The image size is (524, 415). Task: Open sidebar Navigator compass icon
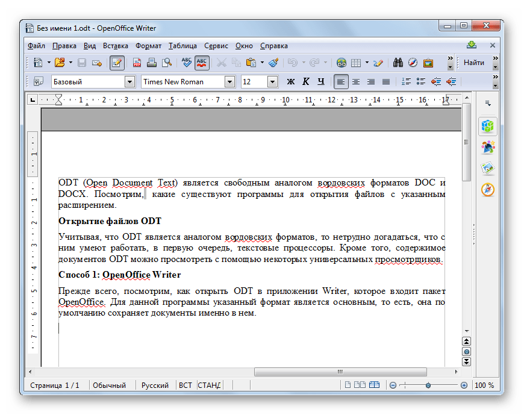click(488, 190)
